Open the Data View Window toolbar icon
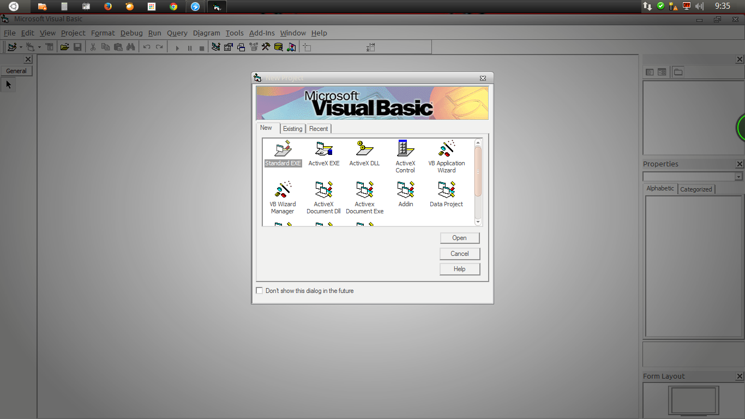This screenshot has height=419, width=745. 279,47
